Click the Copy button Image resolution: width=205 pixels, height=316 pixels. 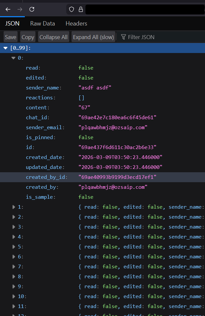[28, 37]
